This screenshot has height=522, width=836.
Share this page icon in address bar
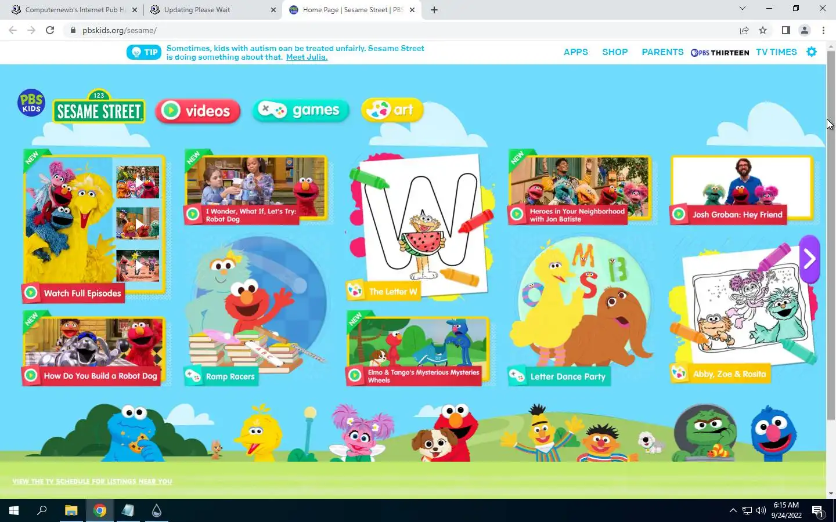click(x=744, y=30)
